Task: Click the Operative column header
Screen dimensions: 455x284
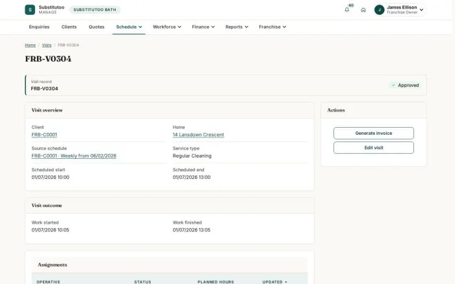Action: [x=48, y=281]
